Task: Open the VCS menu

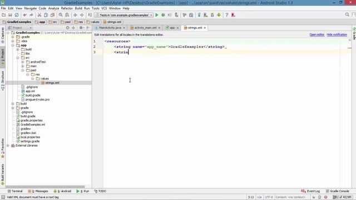Action: [x=104, y=8]
